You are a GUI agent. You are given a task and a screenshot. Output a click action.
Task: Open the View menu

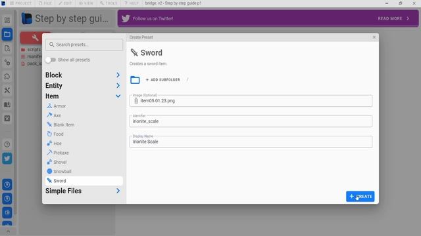pos(86,3)
